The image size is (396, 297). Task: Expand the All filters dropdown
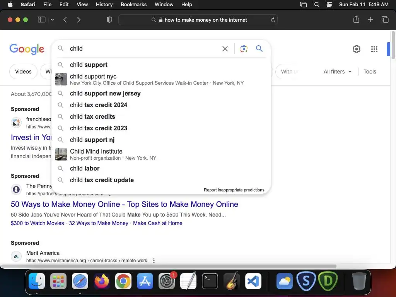pyautogui.click(x=337, y=72)
